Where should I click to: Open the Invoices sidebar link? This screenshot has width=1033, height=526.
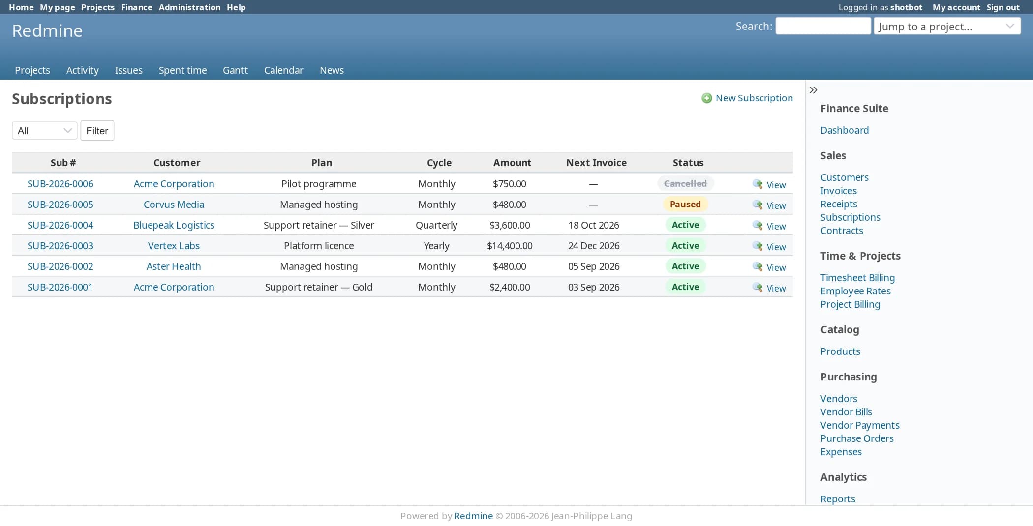coord(839,191)
